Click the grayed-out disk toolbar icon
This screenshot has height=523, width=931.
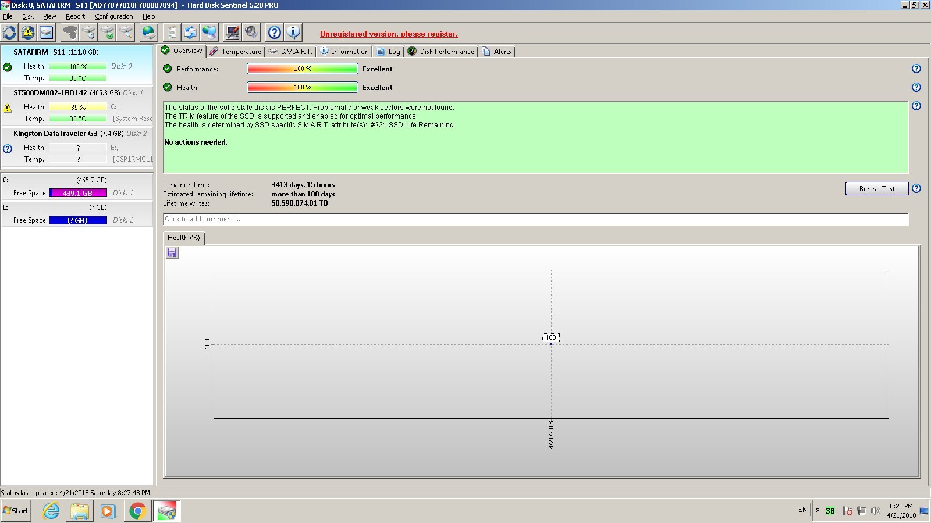(70, 33)
